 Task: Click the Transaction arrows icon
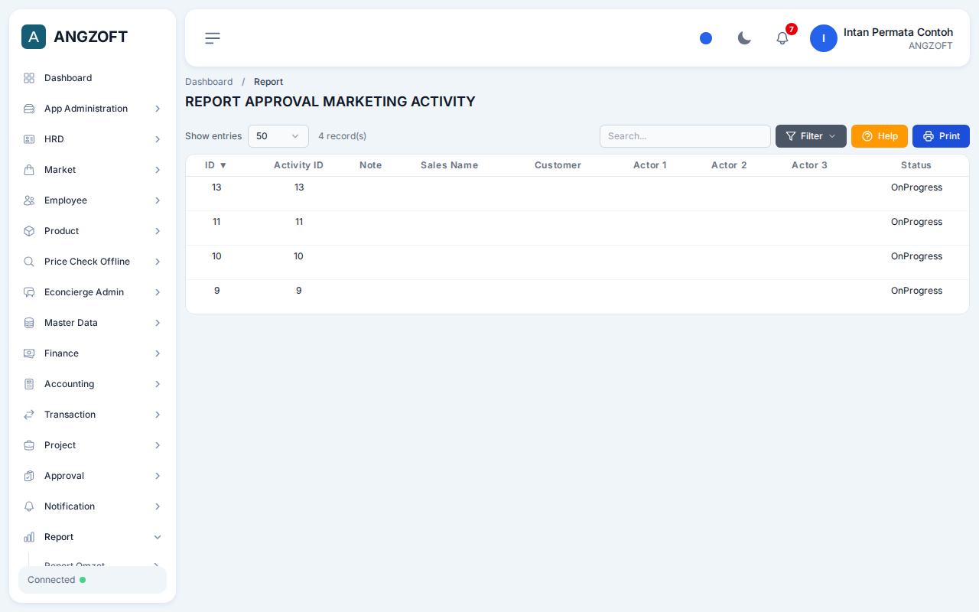29,415
